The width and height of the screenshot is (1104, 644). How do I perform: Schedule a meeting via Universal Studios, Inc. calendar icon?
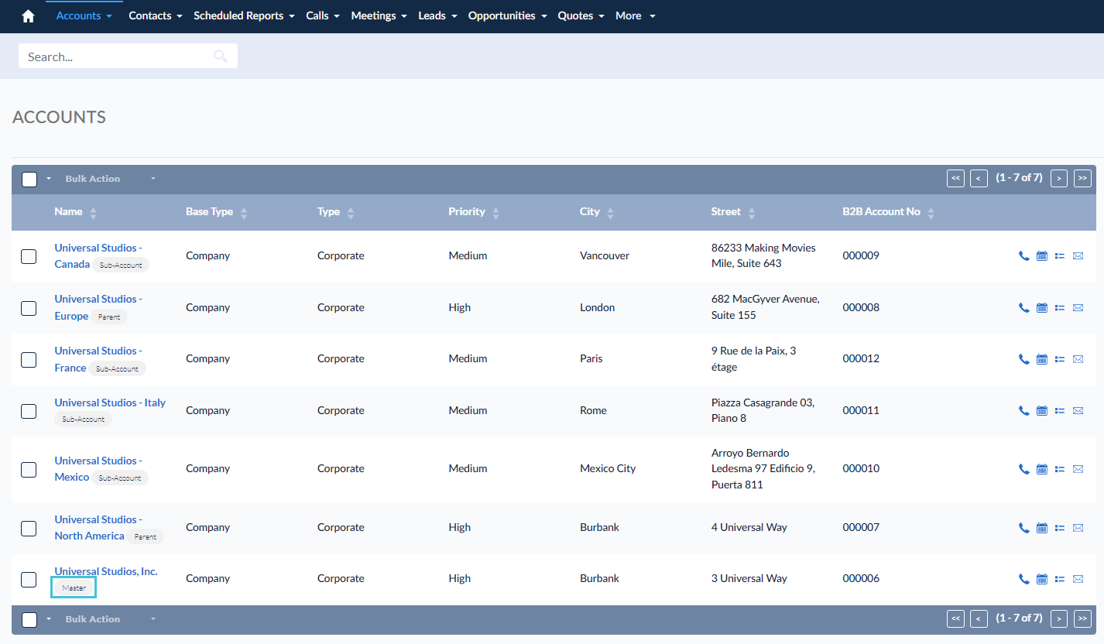click(1041, 579)
